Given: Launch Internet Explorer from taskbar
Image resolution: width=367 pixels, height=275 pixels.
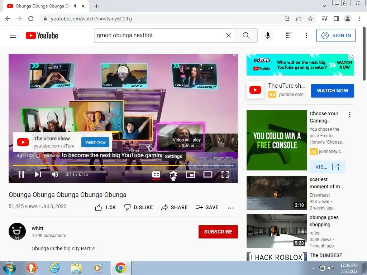Looking at the screenshot, I should 54,268.
